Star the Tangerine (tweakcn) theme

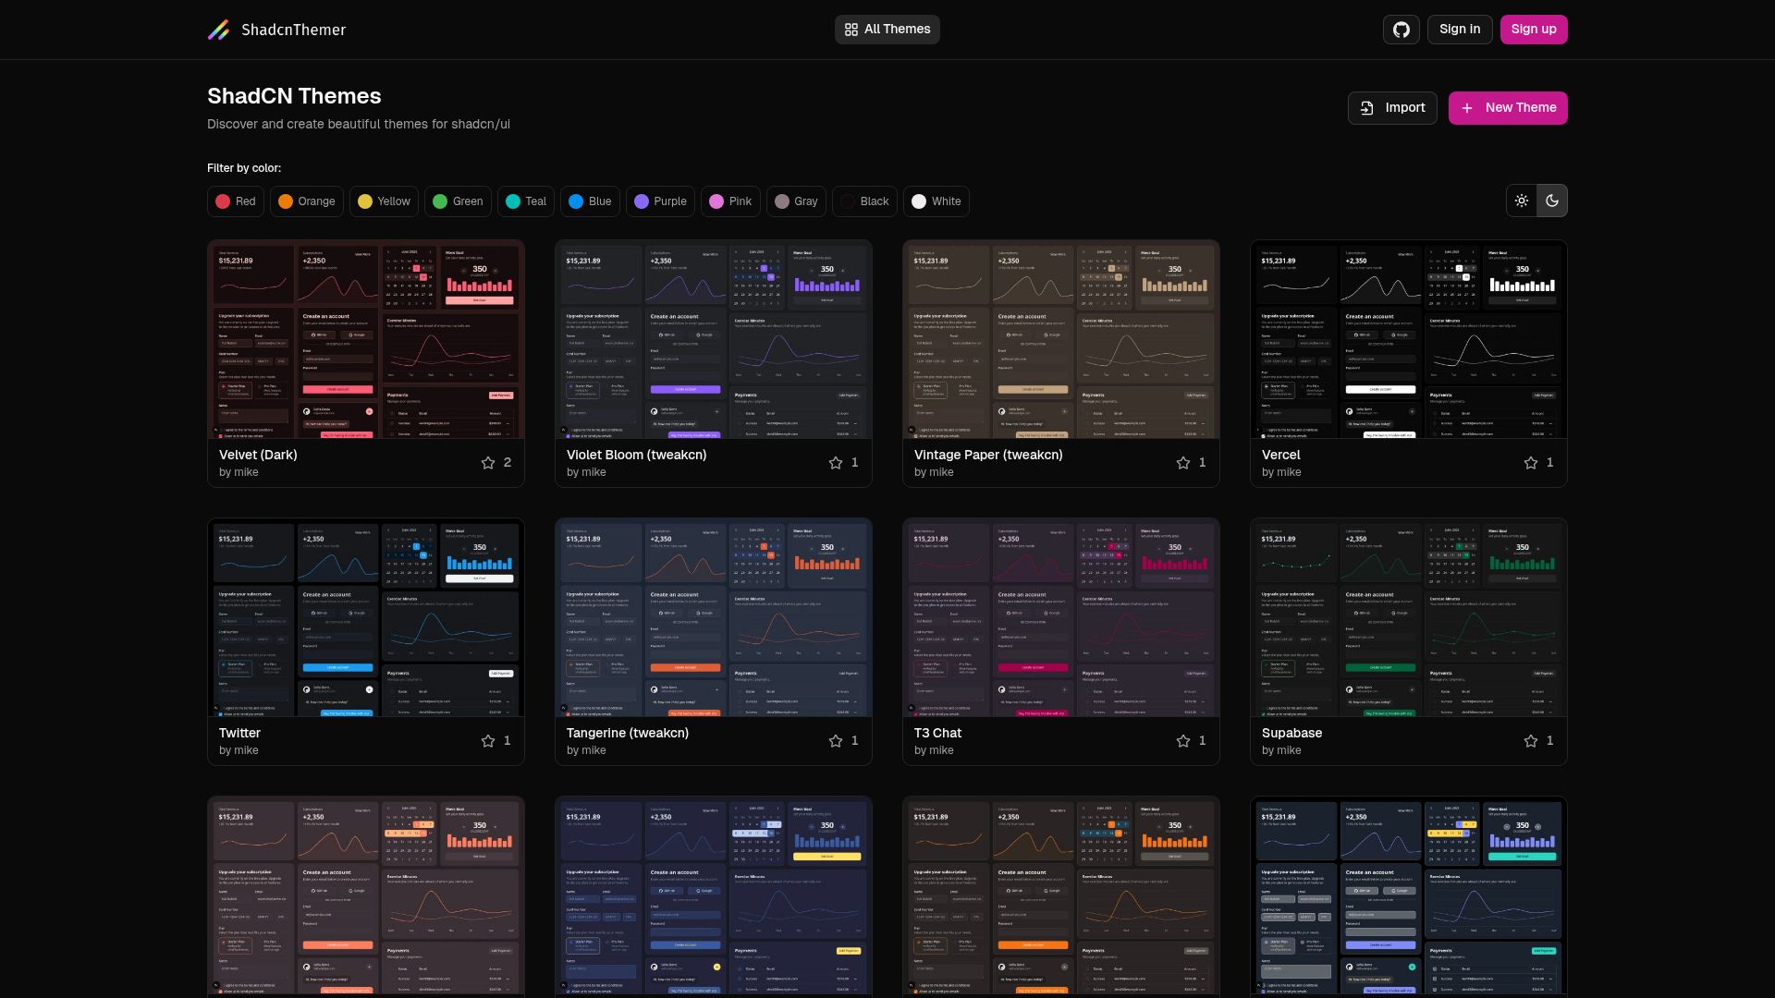click(836, 741)
